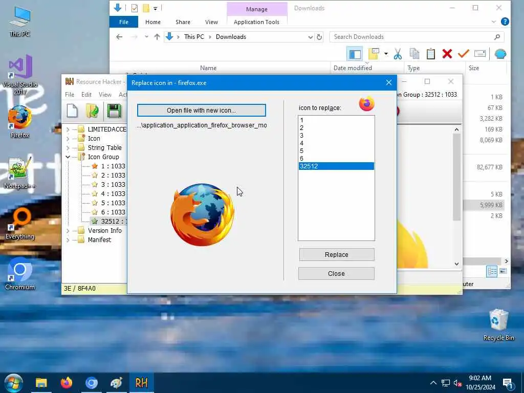Viewport: 524px width, 393px height.
Task: Open the View tab in Explorer ribbon
Action: pyautogui.click(x=211, y=22)
